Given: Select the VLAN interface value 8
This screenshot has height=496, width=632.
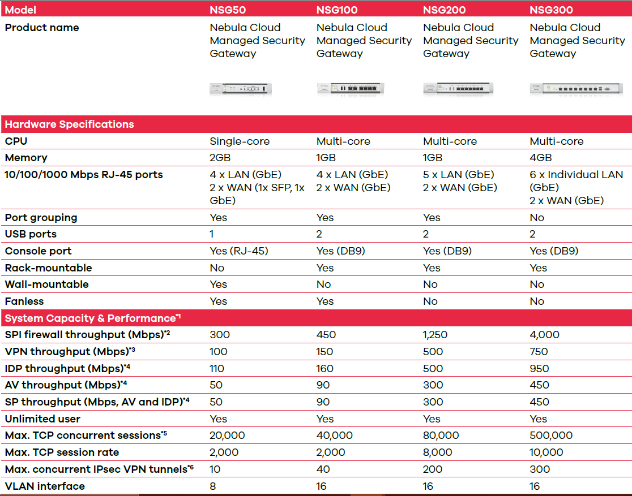Looking at the screenshot, I should (213, 486).
